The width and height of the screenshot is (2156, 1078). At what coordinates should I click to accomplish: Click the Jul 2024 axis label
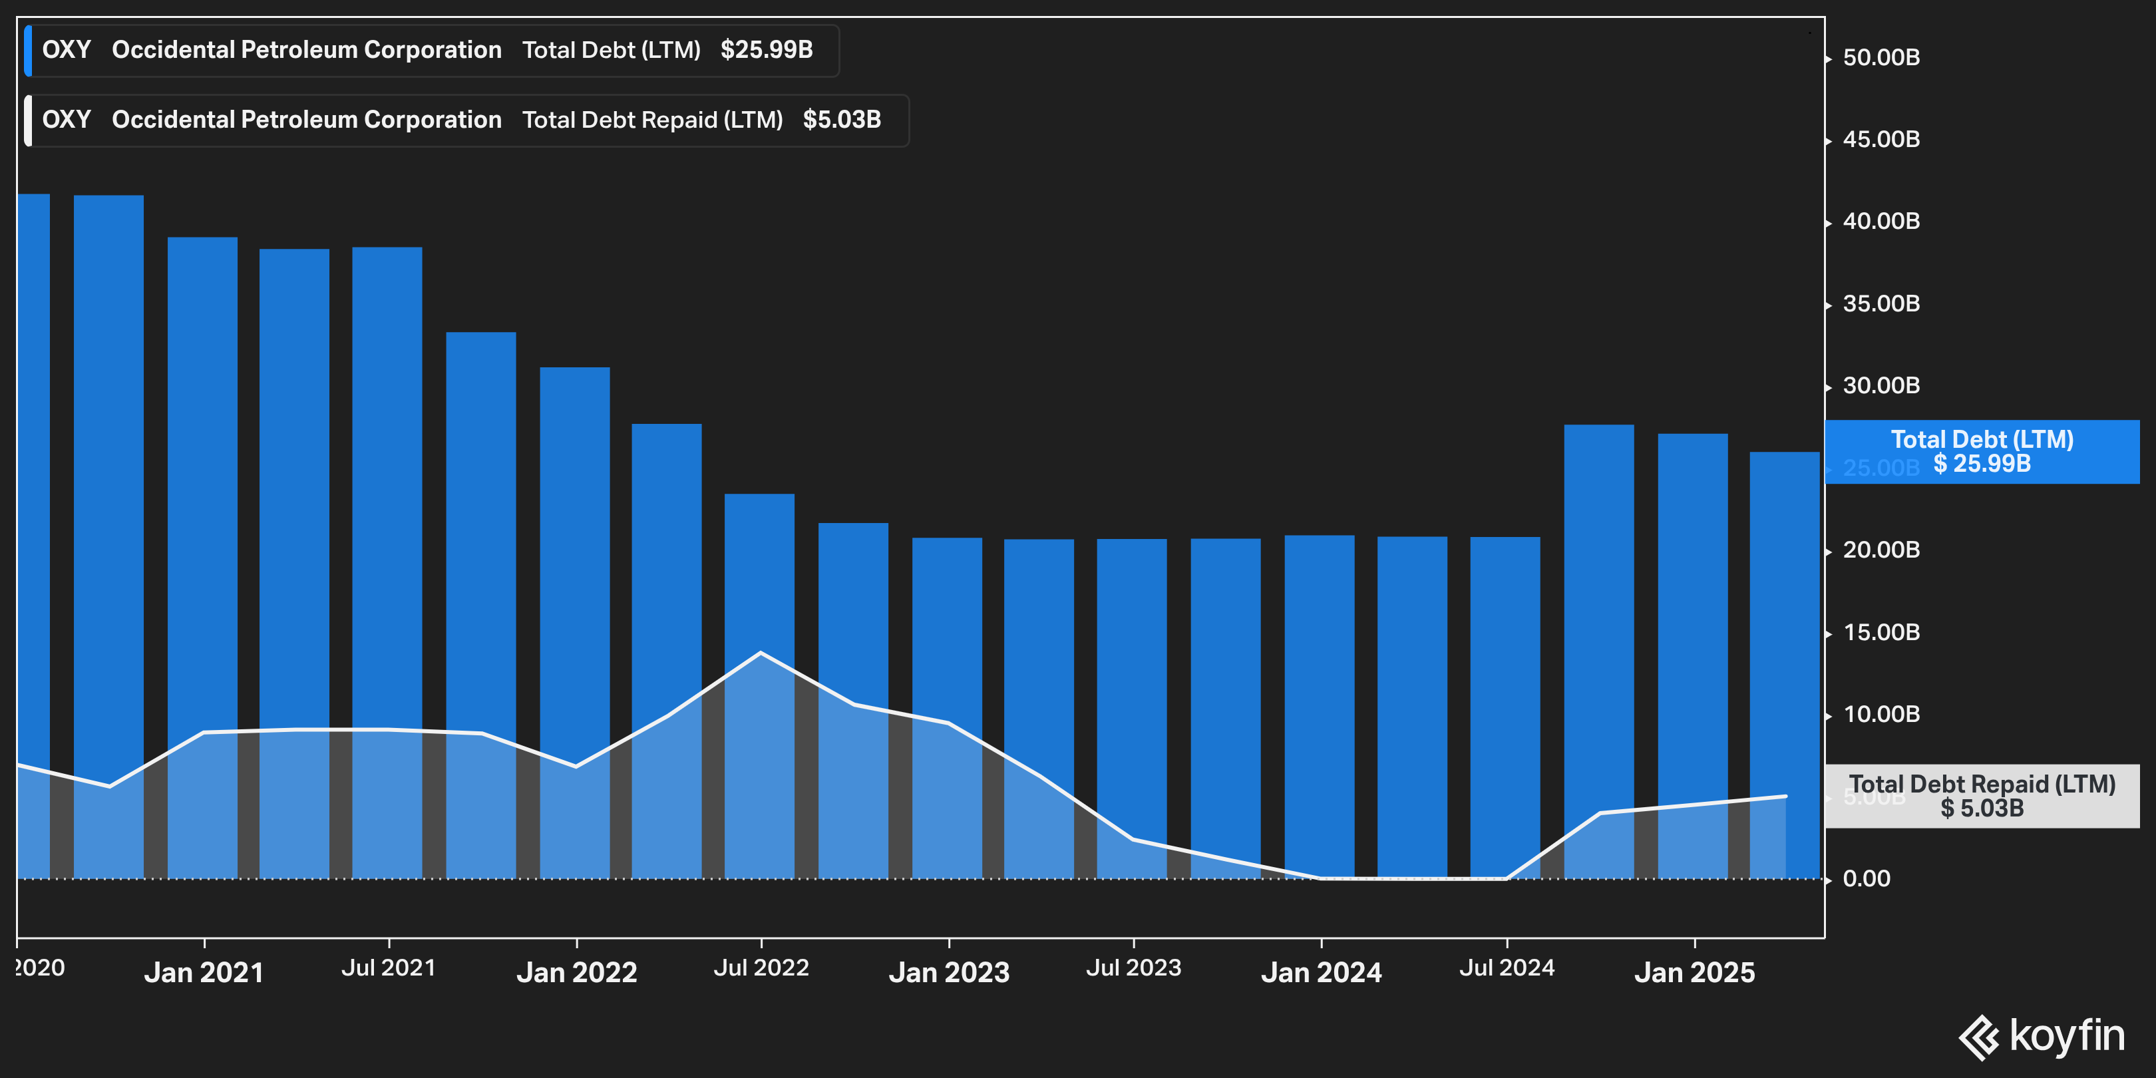(x=1507, y=968)
